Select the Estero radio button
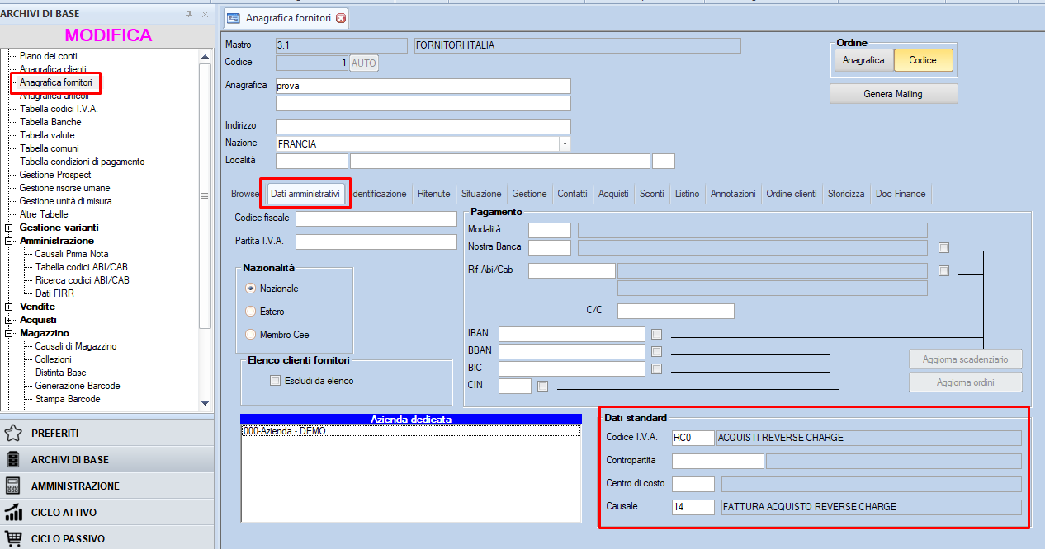 coord(251,312)
